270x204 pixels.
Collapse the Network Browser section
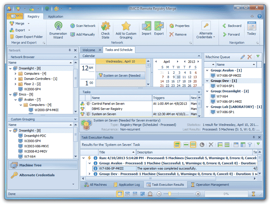75,57
